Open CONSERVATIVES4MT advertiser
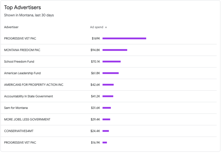 (19, 131)
